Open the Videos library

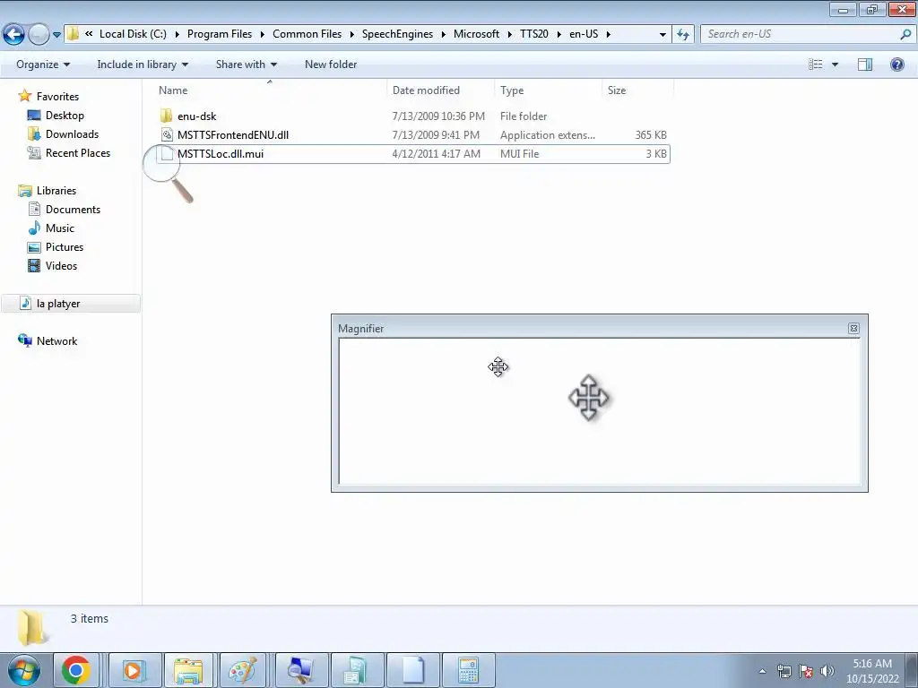(62, 265)
